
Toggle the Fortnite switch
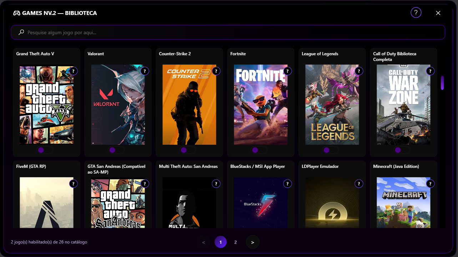(x=259, y=150)
